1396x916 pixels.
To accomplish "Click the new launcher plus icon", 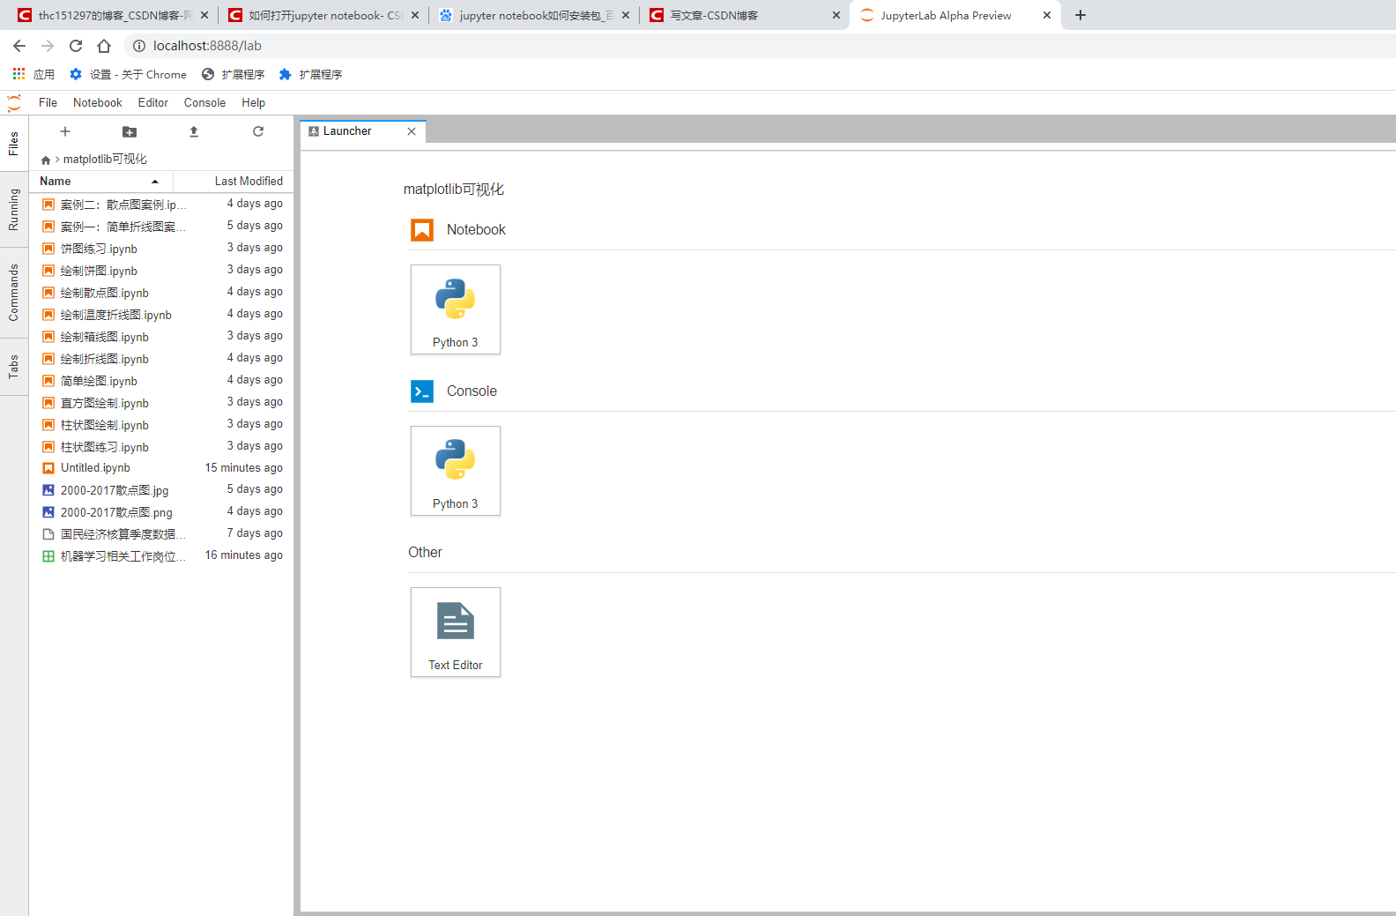I will (x=64, y=131).
